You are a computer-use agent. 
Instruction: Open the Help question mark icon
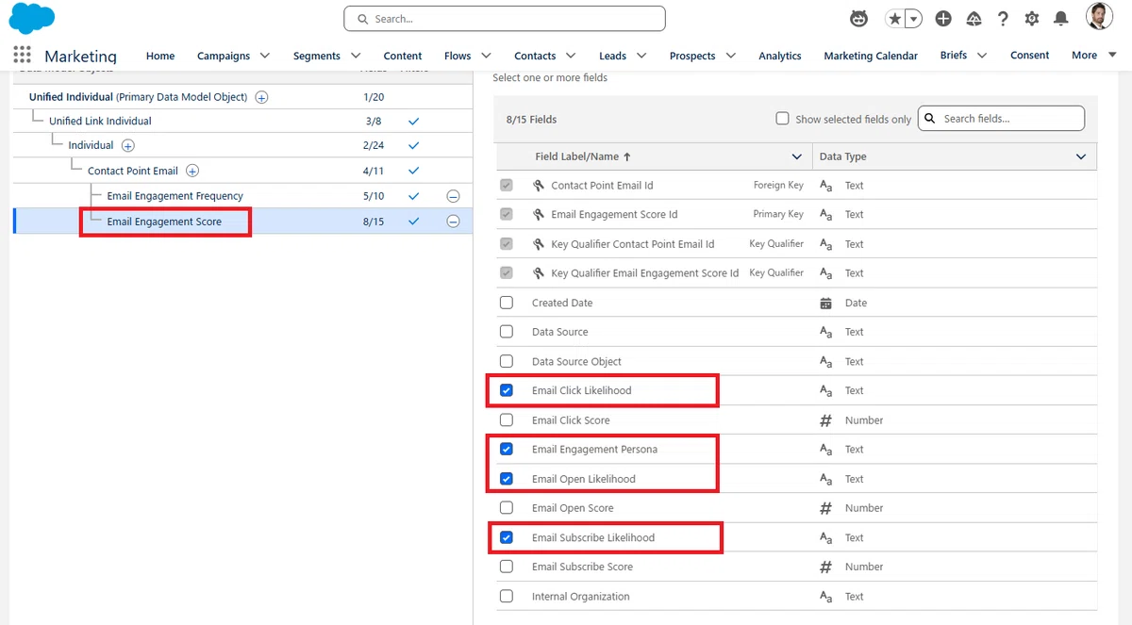click(x=1003, y=19)
